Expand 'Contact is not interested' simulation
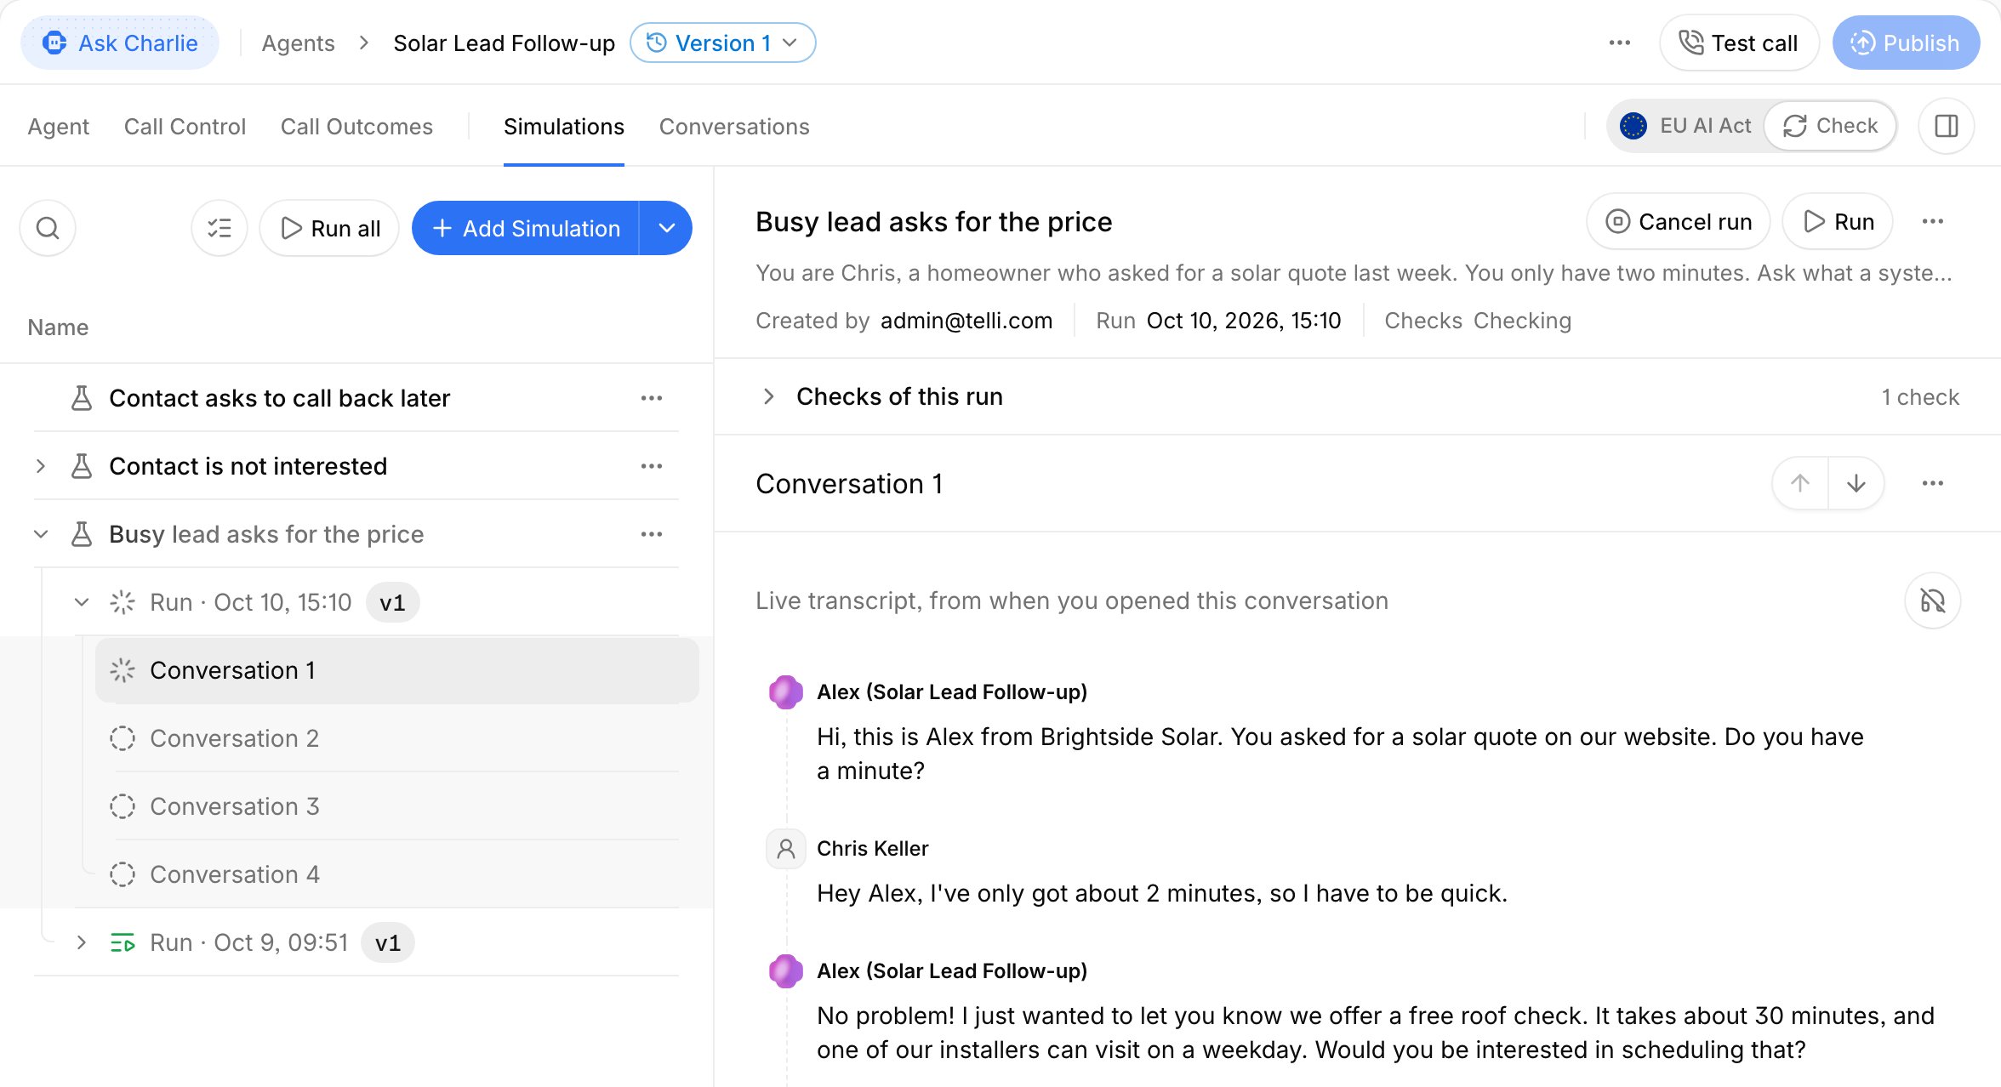The height and width of the screenshot is (1087, 2001). point(41,466)
